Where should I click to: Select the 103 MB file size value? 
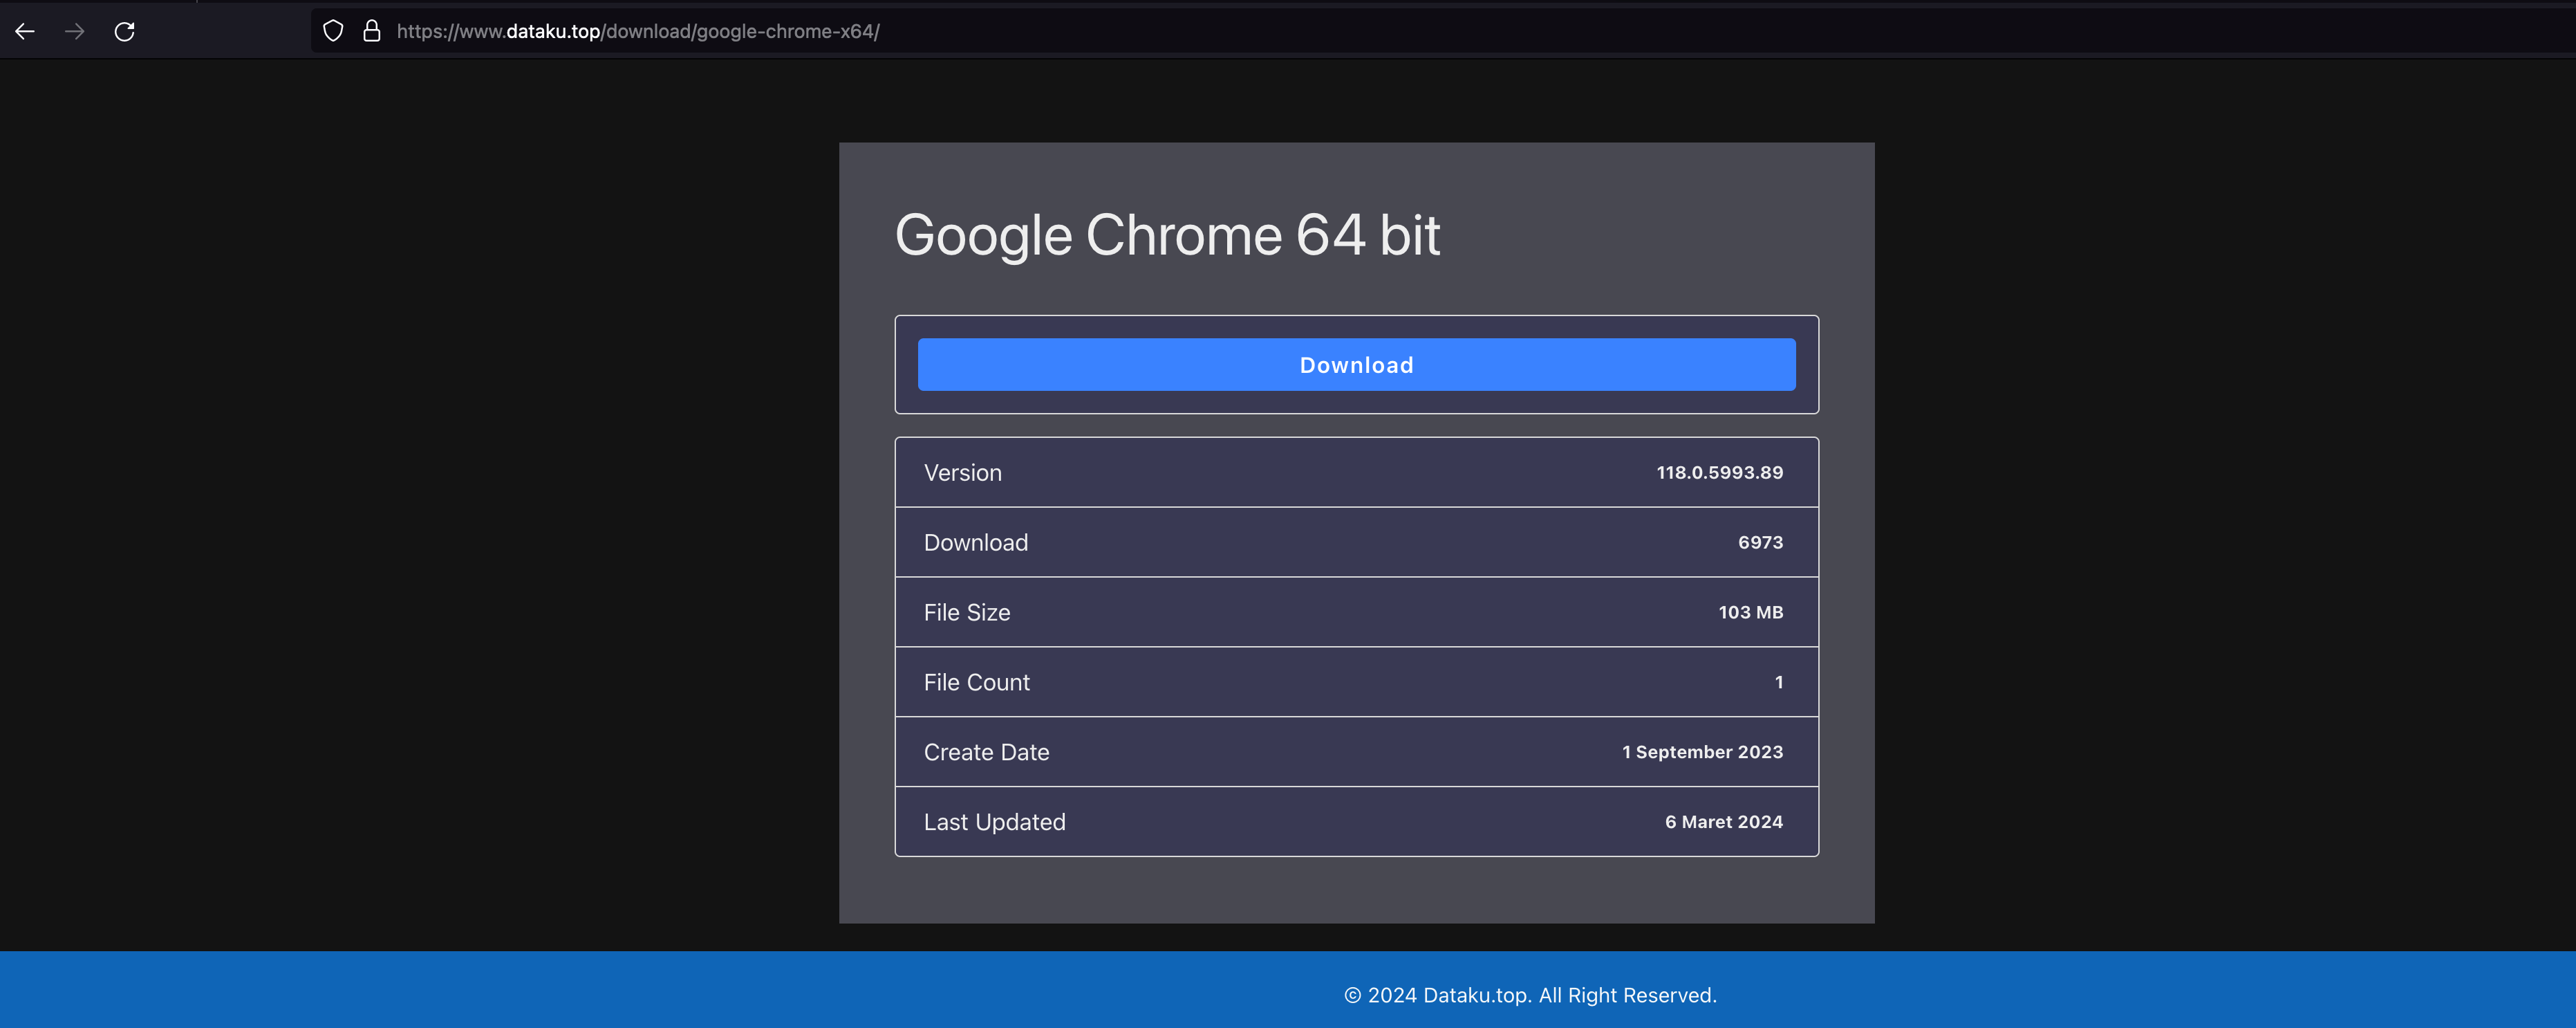point(1750,613)
